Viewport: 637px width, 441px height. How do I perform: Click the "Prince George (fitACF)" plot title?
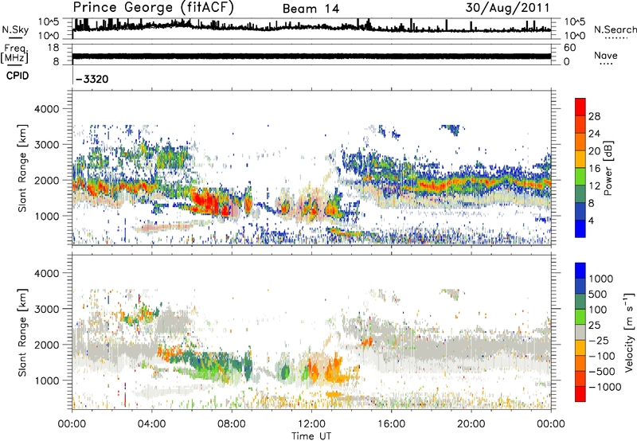tap(153, 8)
